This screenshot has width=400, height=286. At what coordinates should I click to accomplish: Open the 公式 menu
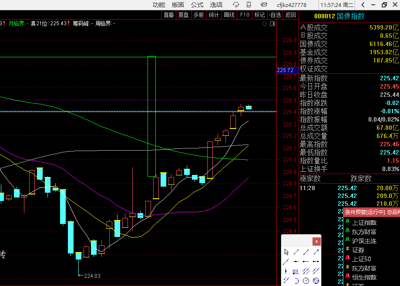[x=197, y=5]
